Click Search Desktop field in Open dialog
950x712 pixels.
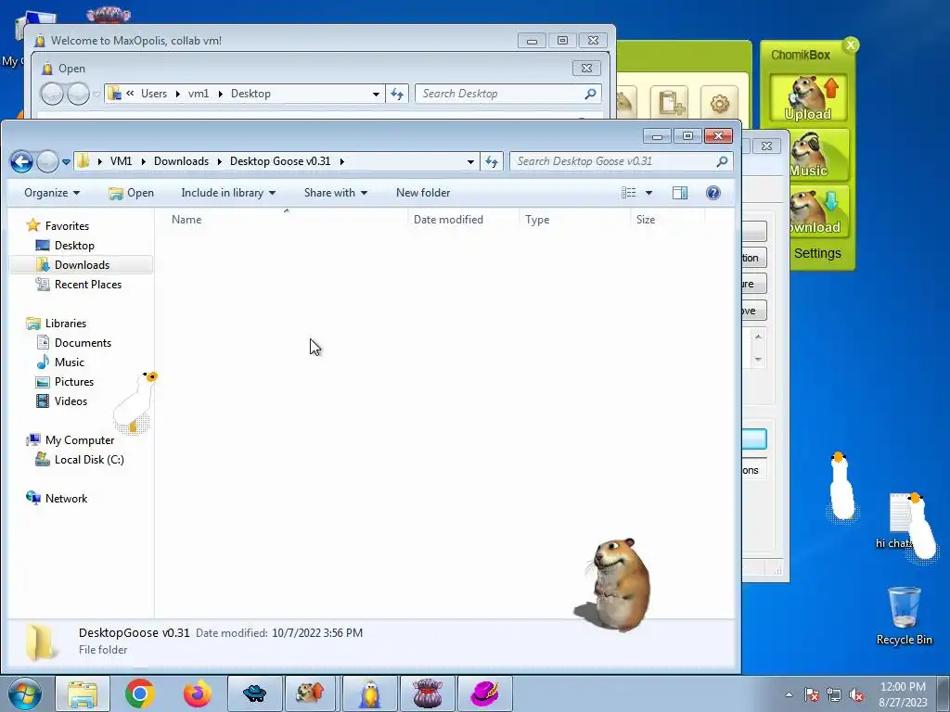tap(507, 94)
